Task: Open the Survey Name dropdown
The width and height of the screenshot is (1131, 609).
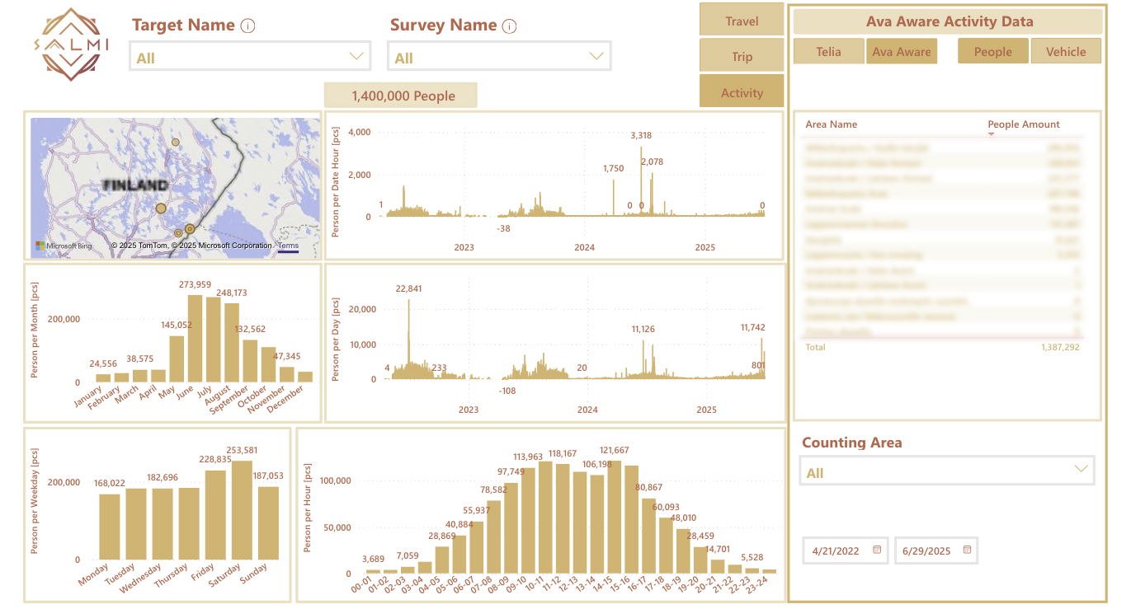Action: coord(596,57)
